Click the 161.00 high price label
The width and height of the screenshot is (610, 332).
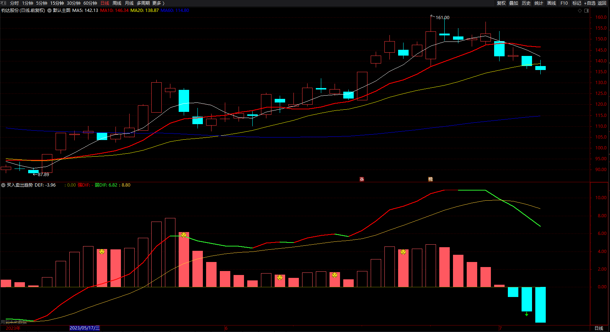(x=443, y=18)
